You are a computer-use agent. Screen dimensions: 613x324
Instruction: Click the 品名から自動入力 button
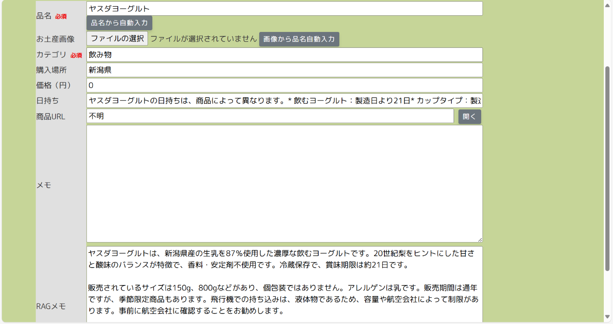click(x=119, y=23)
